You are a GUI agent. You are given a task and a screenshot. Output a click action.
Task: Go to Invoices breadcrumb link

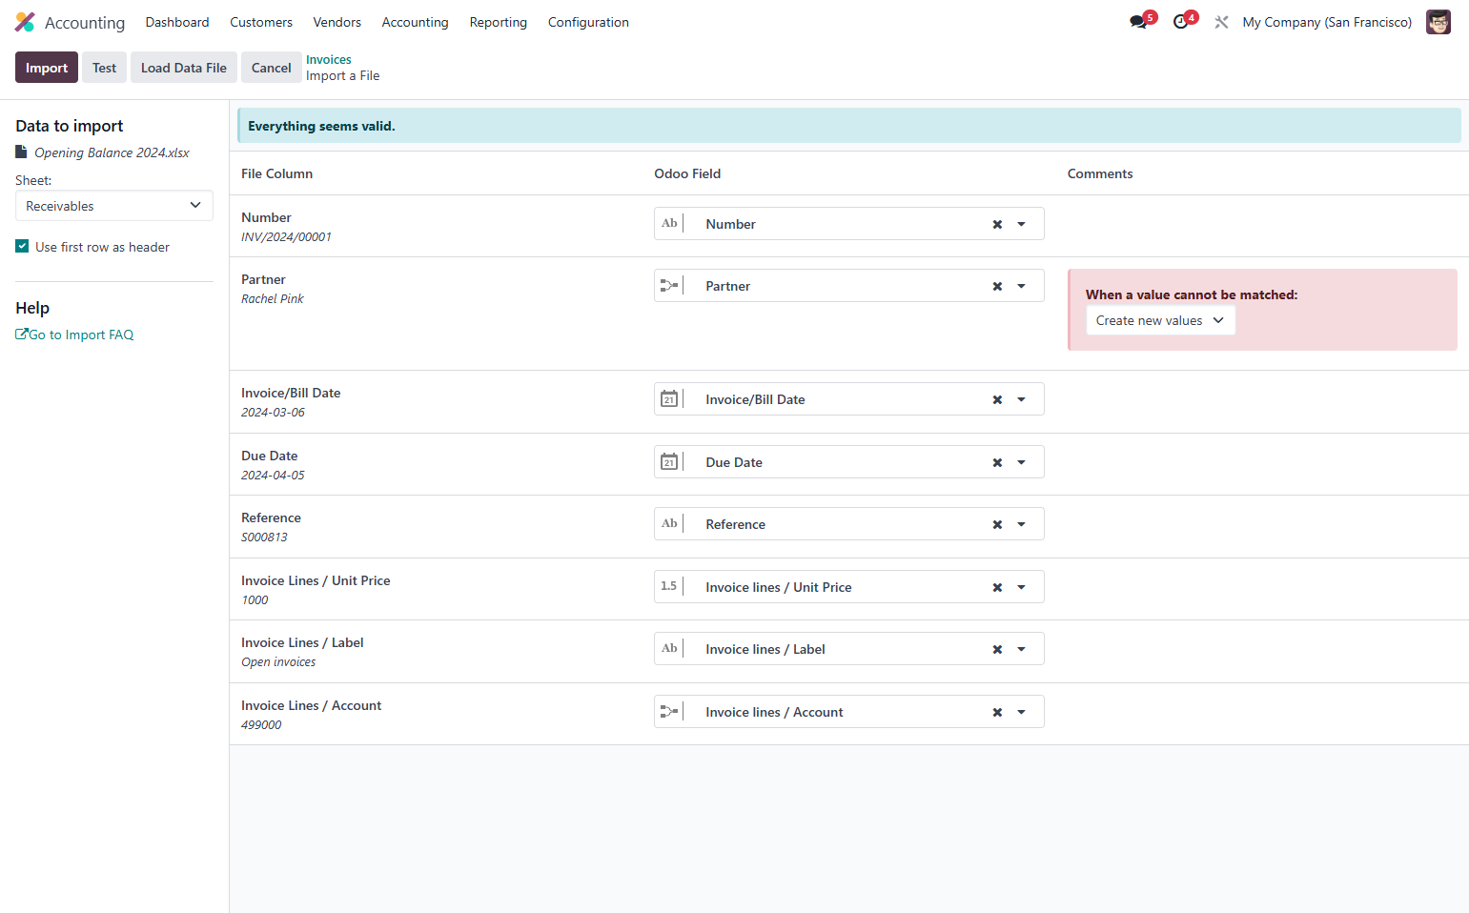(329, 59)
